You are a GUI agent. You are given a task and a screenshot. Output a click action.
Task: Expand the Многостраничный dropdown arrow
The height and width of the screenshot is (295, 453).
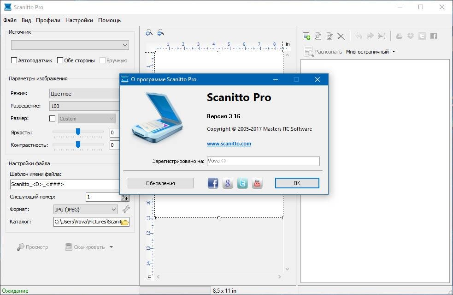coord(394,52)
